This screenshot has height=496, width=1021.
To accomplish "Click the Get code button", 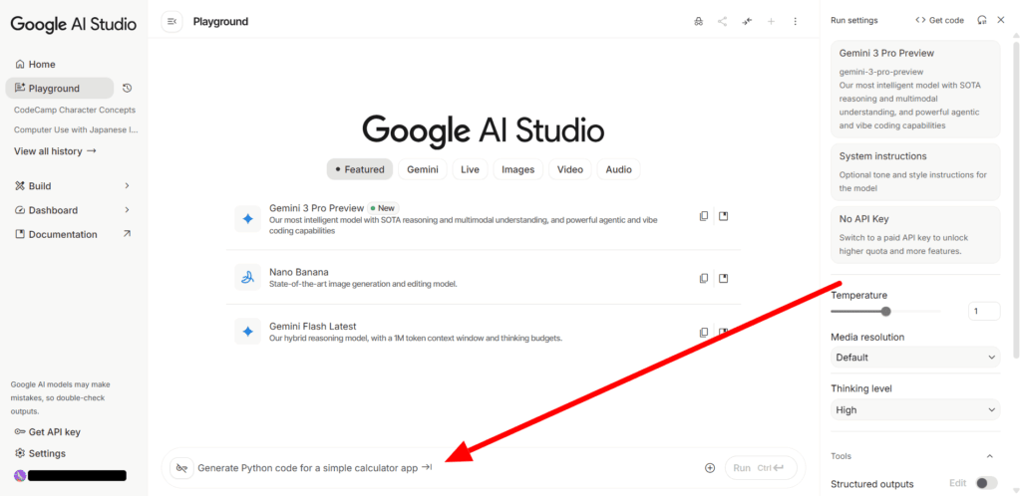I will tap(939, 20).
